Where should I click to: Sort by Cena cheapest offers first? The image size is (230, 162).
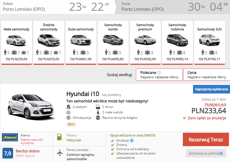[x=206, y=74]
